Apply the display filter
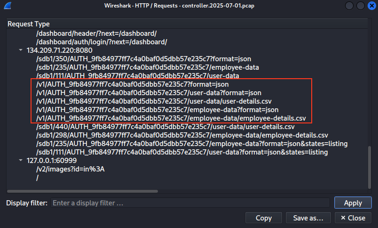The image size is (378, 228). 353,203
